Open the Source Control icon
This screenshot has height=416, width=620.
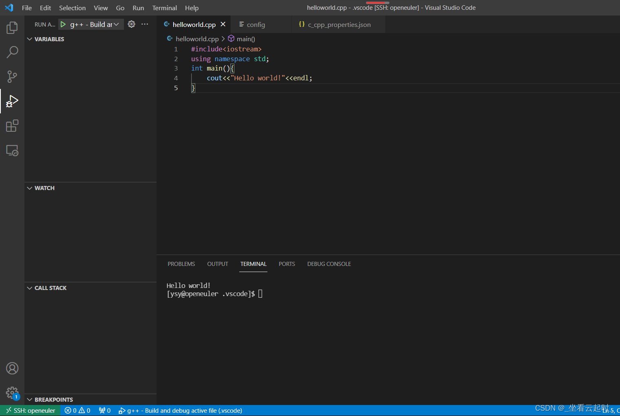click(x=12, y=77)
